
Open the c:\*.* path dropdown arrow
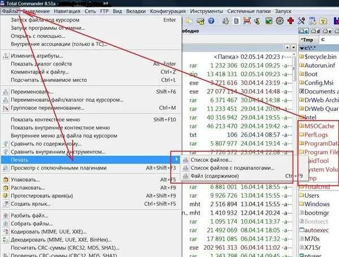(301, 48)
